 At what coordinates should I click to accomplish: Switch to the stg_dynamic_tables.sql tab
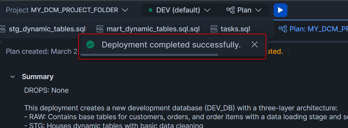pos(47,29)
